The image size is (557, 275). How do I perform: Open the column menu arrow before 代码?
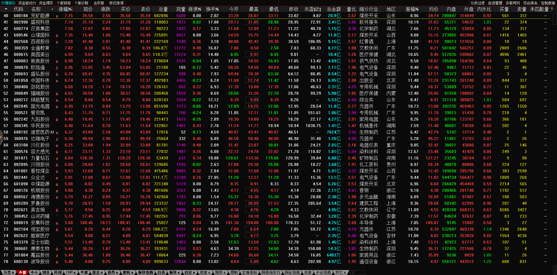click(x=6, y=9)
